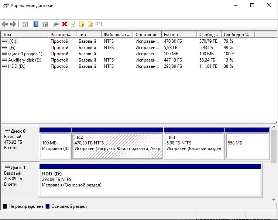Click the folder with magnifier icon
Image resolution: width=278 pixels, height=220 pixels.
point(90,24)
